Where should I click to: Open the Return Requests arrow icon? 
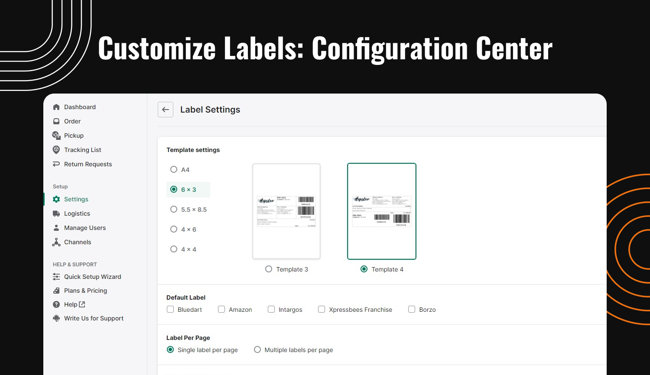[56, 164]
